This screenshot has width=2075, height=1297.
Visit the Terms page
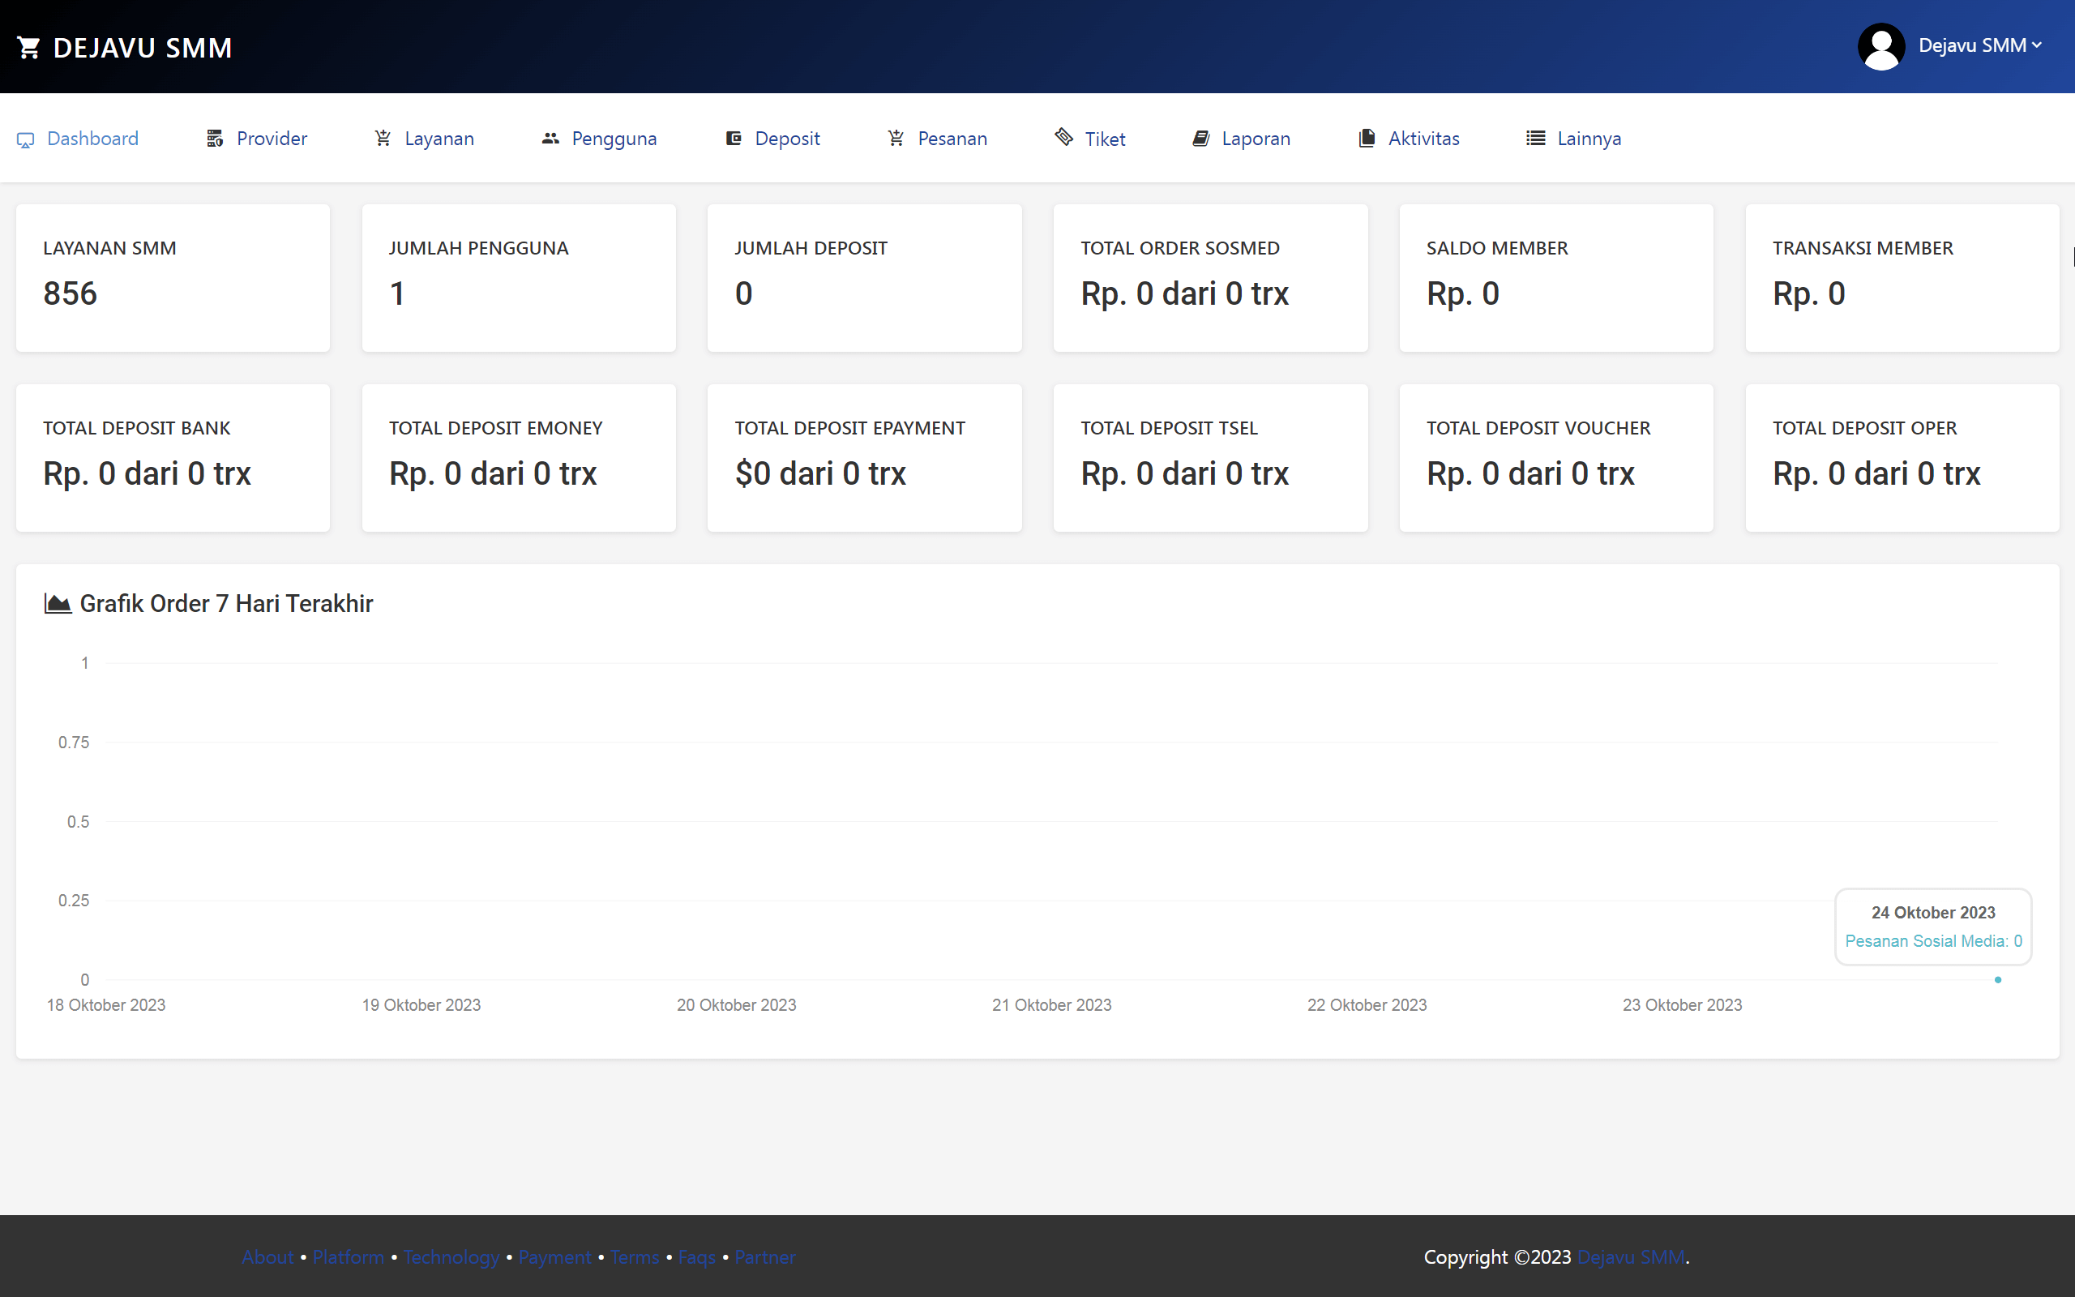click(x=634, y=1256)
